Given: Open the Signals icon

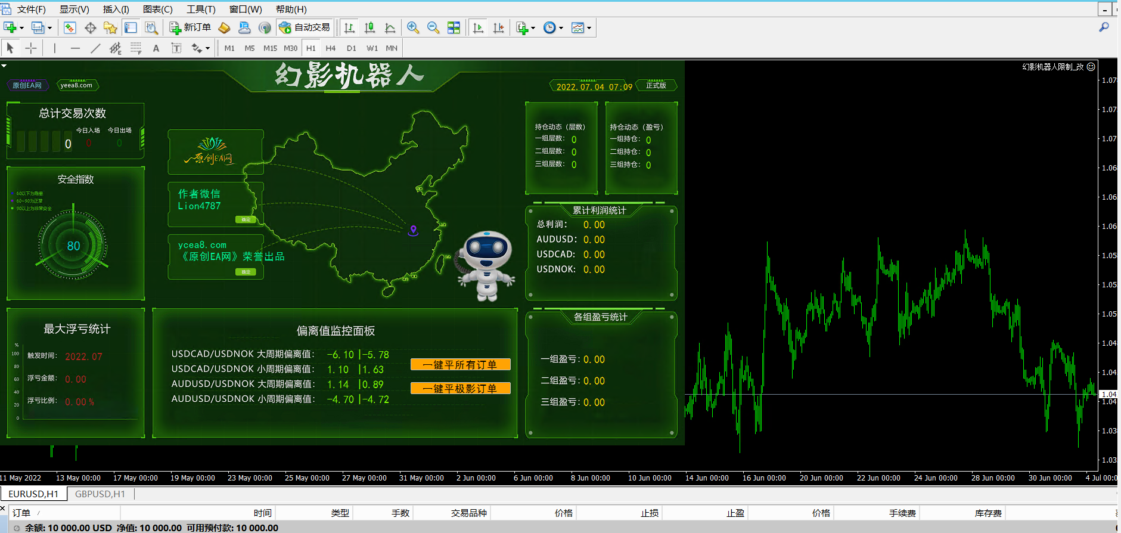Looking at the screenshot, I should click(x=265, y=27).
